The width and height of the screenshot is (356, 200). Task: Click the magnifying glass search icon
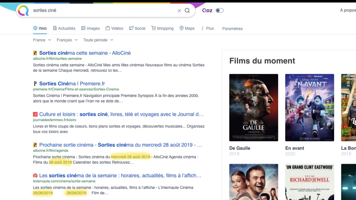187,11
